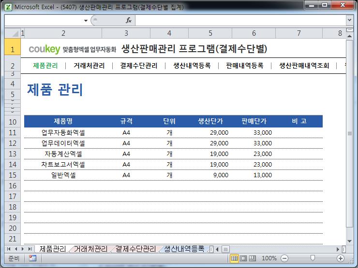Select 13,000 sale price cell
The height and width of the screenshot is (268, 358).
coord(254,175)
